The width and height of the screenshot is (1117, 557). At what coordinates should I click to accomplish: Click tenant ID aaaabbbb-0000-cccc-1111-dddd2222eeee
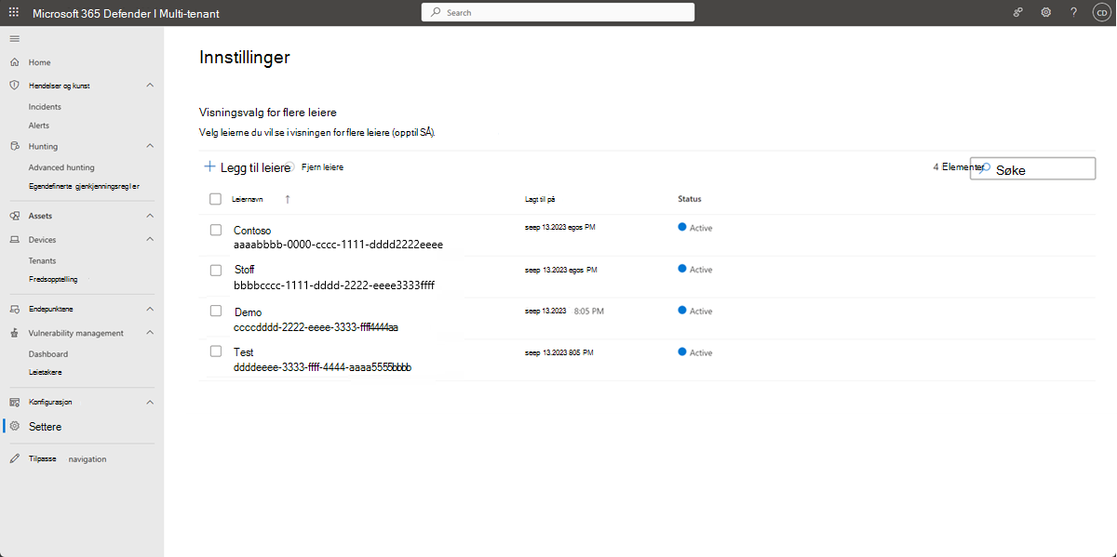click(x=338, y=245)
